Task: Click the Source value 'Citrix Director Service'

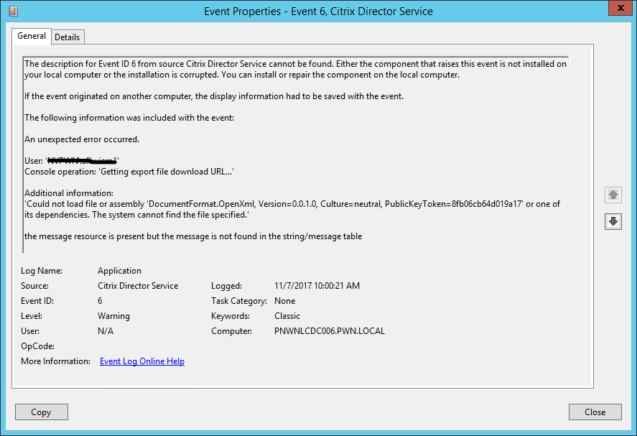Action: [138, 286]
